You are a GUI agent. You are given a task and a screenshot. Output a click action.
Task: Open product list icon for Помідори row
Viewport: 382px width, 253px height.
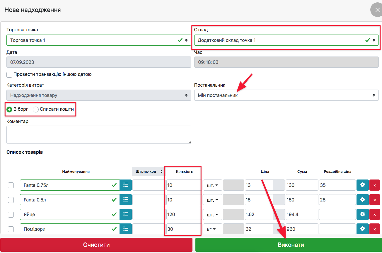(x=126, y=229)
